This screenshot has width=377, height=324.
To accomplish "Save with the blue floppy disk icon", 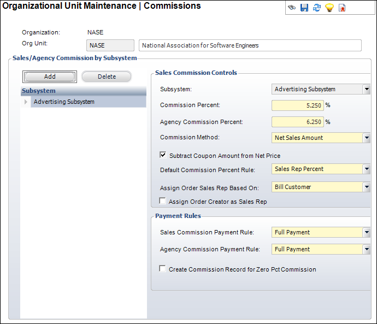I will point(304,8).
